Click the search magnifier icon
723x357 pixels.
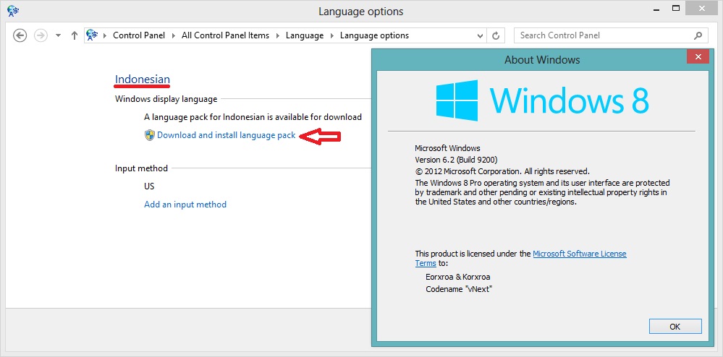coord(698,35)
